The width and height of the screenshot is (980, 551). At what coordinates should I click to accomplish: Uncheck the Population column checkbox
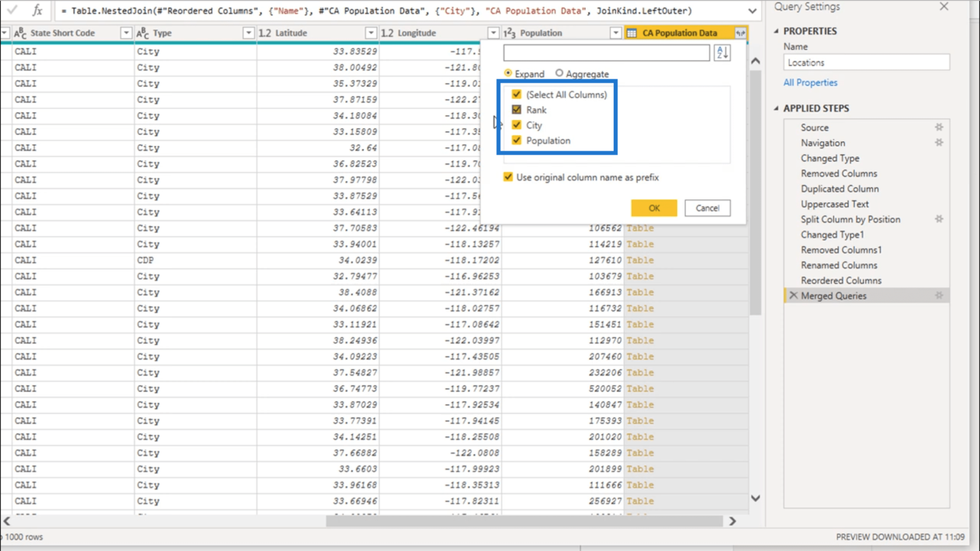tap(517, 140)
